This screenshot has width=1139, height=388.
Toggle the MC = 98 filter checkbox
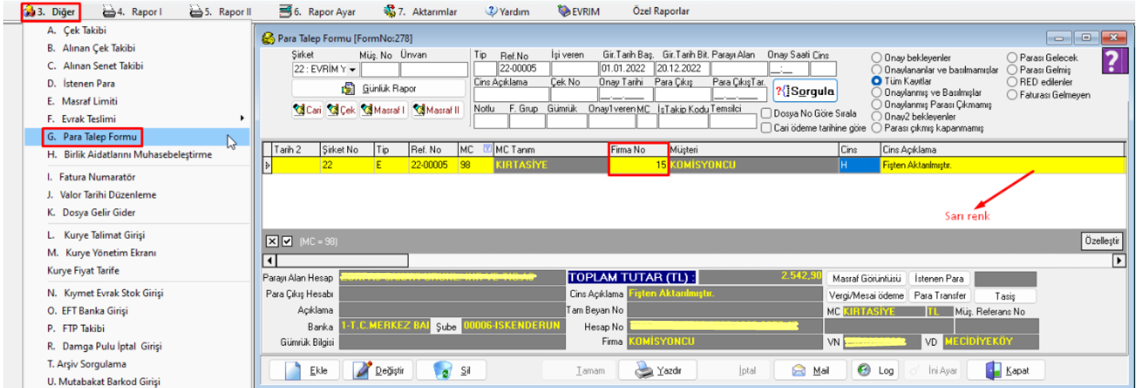point(287,240)
